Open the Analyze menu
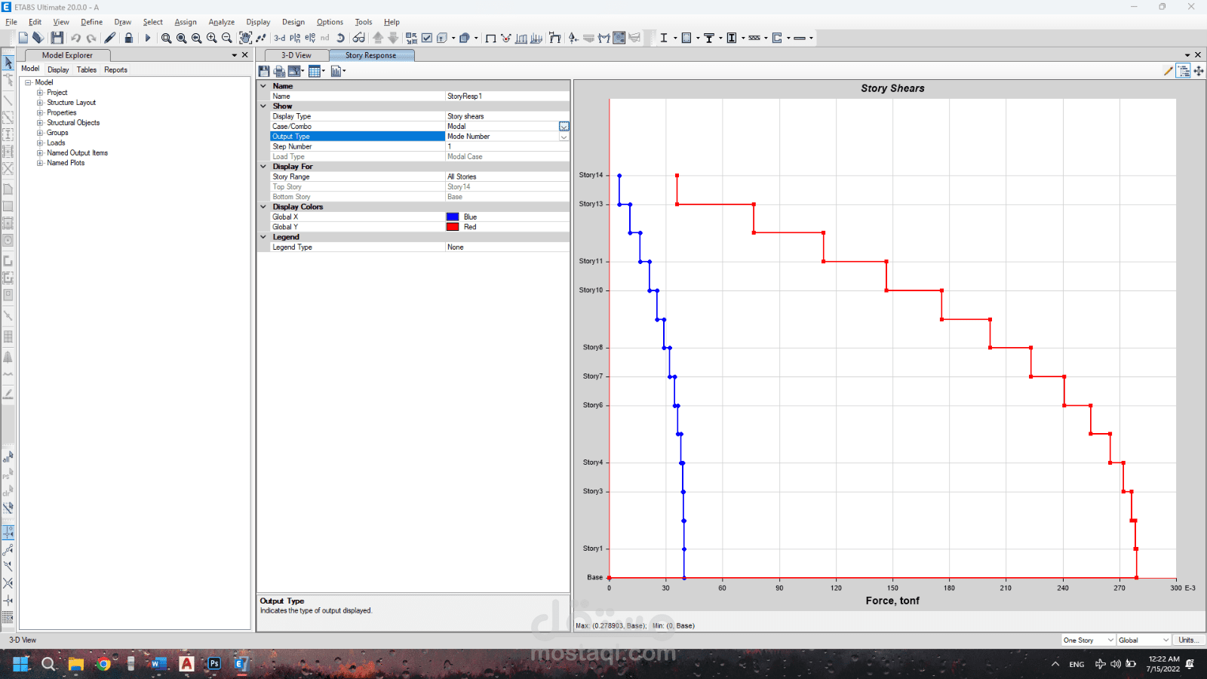 (221, 22)
